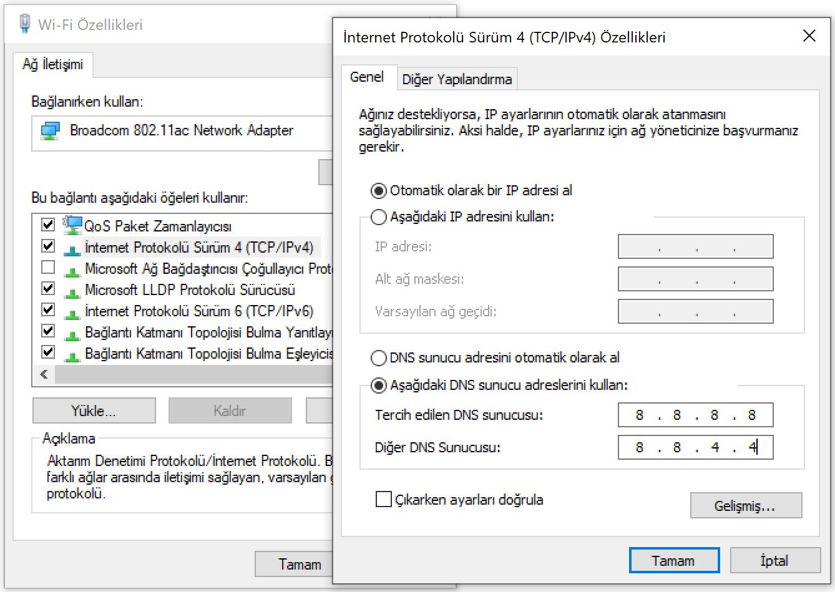
Task: Select İnternet Protokolü Sürüm 6 list item
Action: tap(198, 311)
